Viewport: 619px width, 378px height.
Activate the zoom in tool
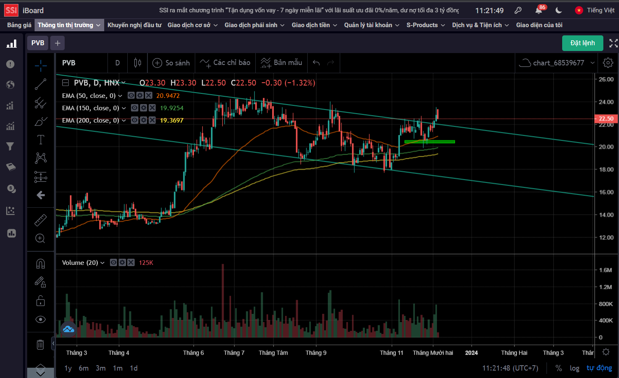pos(40,239)
